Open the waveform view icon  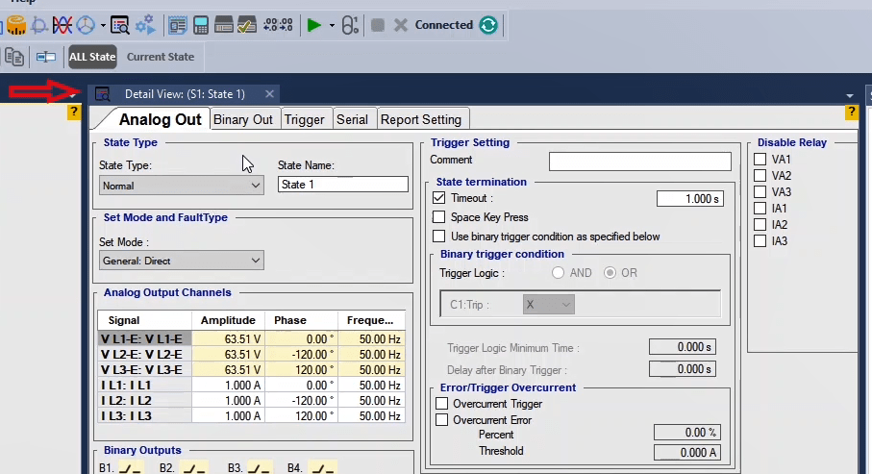(62, 25)
